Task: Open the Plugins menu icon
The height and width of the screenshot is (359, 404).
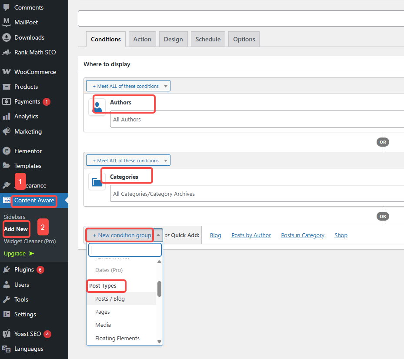Action: click(7, 269)
